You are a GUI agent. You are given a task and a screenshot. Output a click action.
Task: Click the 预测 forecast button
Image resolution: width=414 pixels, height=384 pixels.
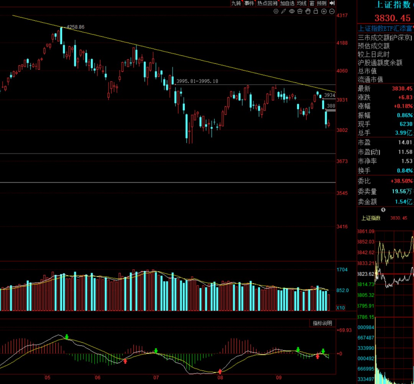(322, 3)
